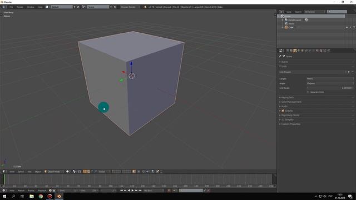Open the No Sync dropdown
Image resolution: width=356 pixels, height=200 pixels.
coord(154,191)
